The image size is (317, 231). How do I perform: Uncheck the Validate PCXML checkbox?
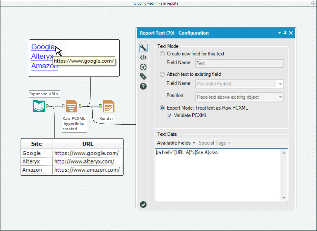click(169, 116)
